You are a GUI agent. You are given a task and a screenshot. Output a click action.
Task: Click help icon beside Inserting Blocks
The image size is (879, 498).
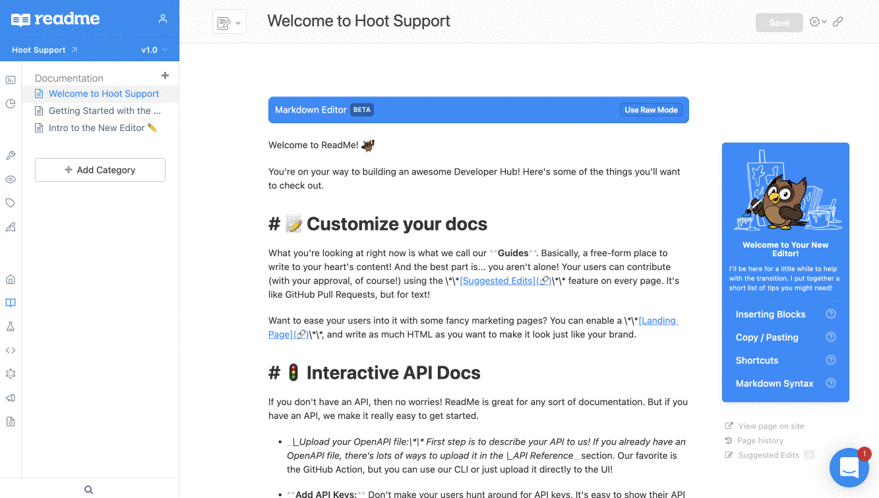click(831, 314)
